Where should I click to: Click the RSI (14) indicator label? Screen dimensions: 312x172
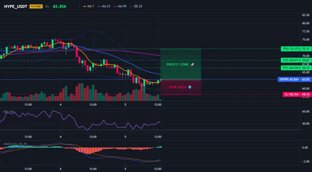click(x=9, y=112)
